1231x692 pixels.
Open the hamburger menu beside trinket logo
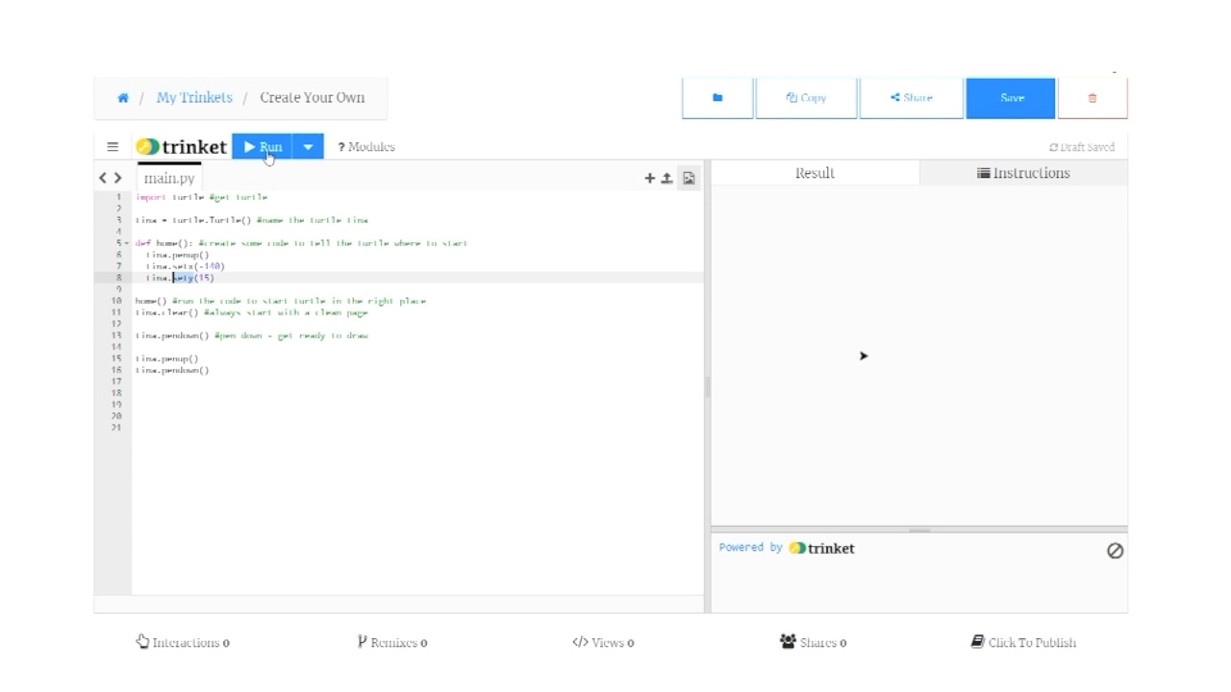click(x=113, y=146)
